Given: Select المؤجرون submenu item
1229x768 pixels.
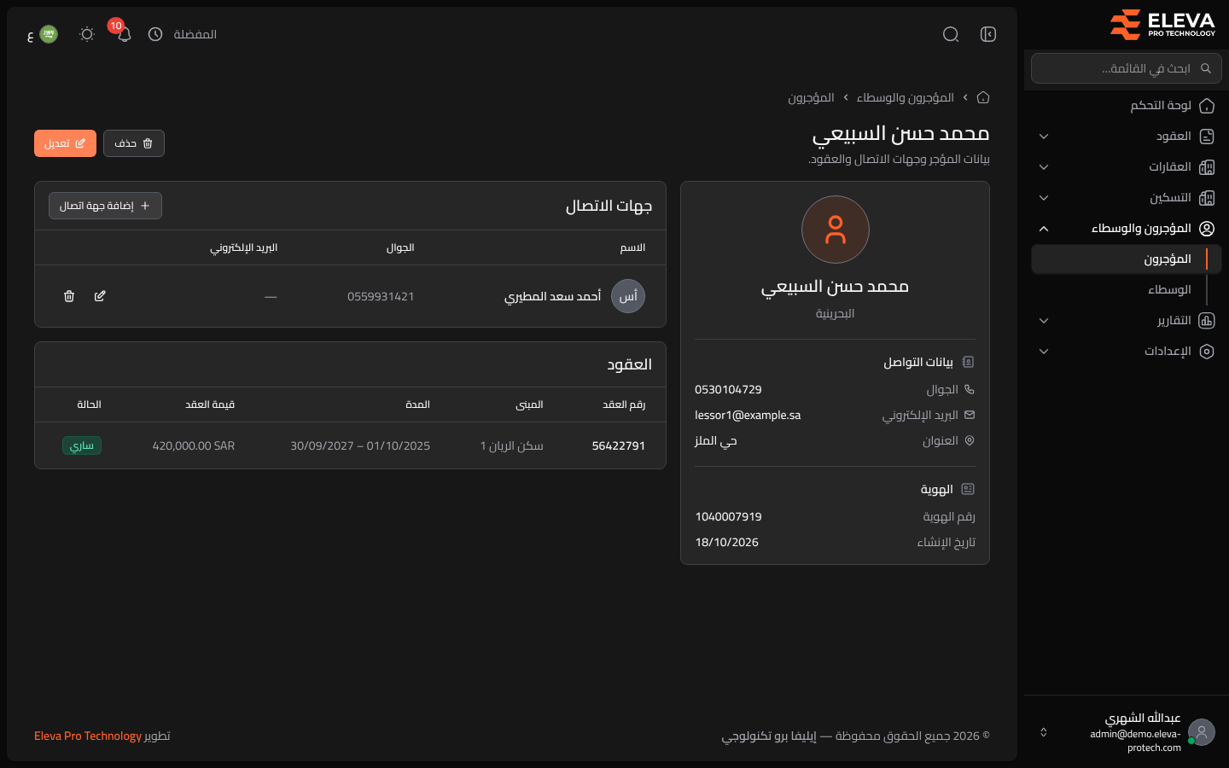Looking at the screenshot, I should point(1127,259).
